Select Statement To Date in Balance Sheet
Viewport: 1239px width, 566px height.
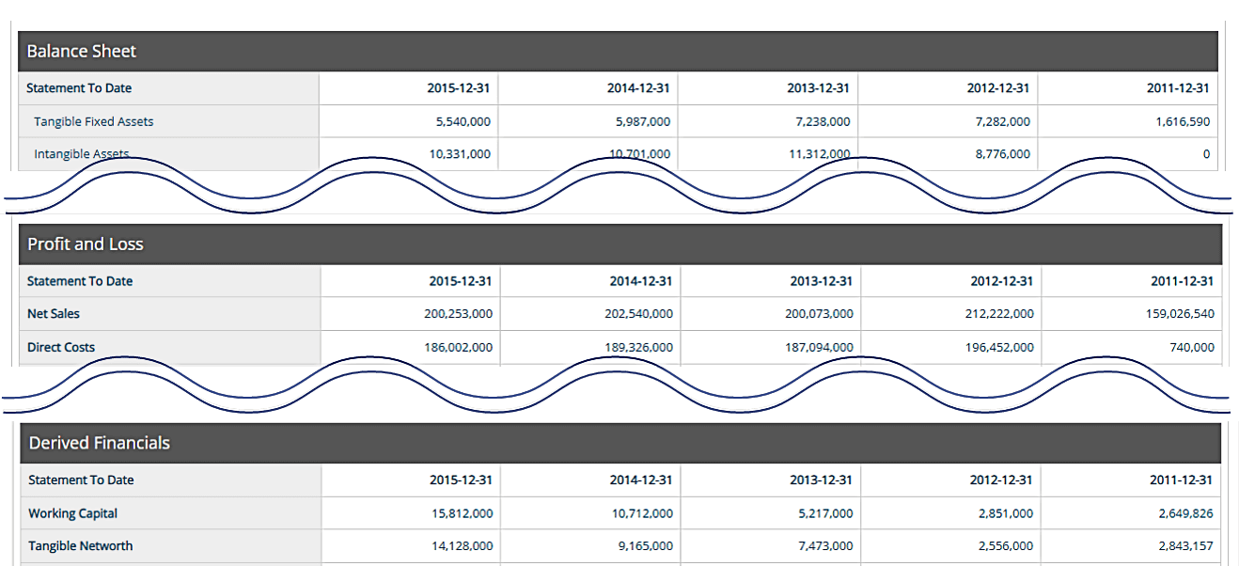click(79, 88)
